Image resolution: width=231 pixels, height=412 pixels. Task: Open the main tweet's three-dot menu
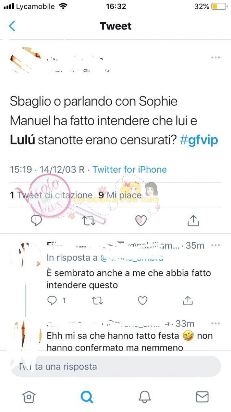click(216, 57)
